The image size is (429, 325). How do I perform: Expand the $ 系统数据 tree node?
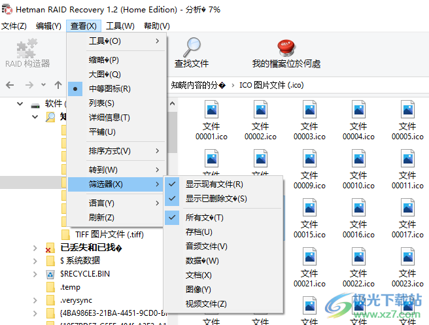click(x=35, y=261)
